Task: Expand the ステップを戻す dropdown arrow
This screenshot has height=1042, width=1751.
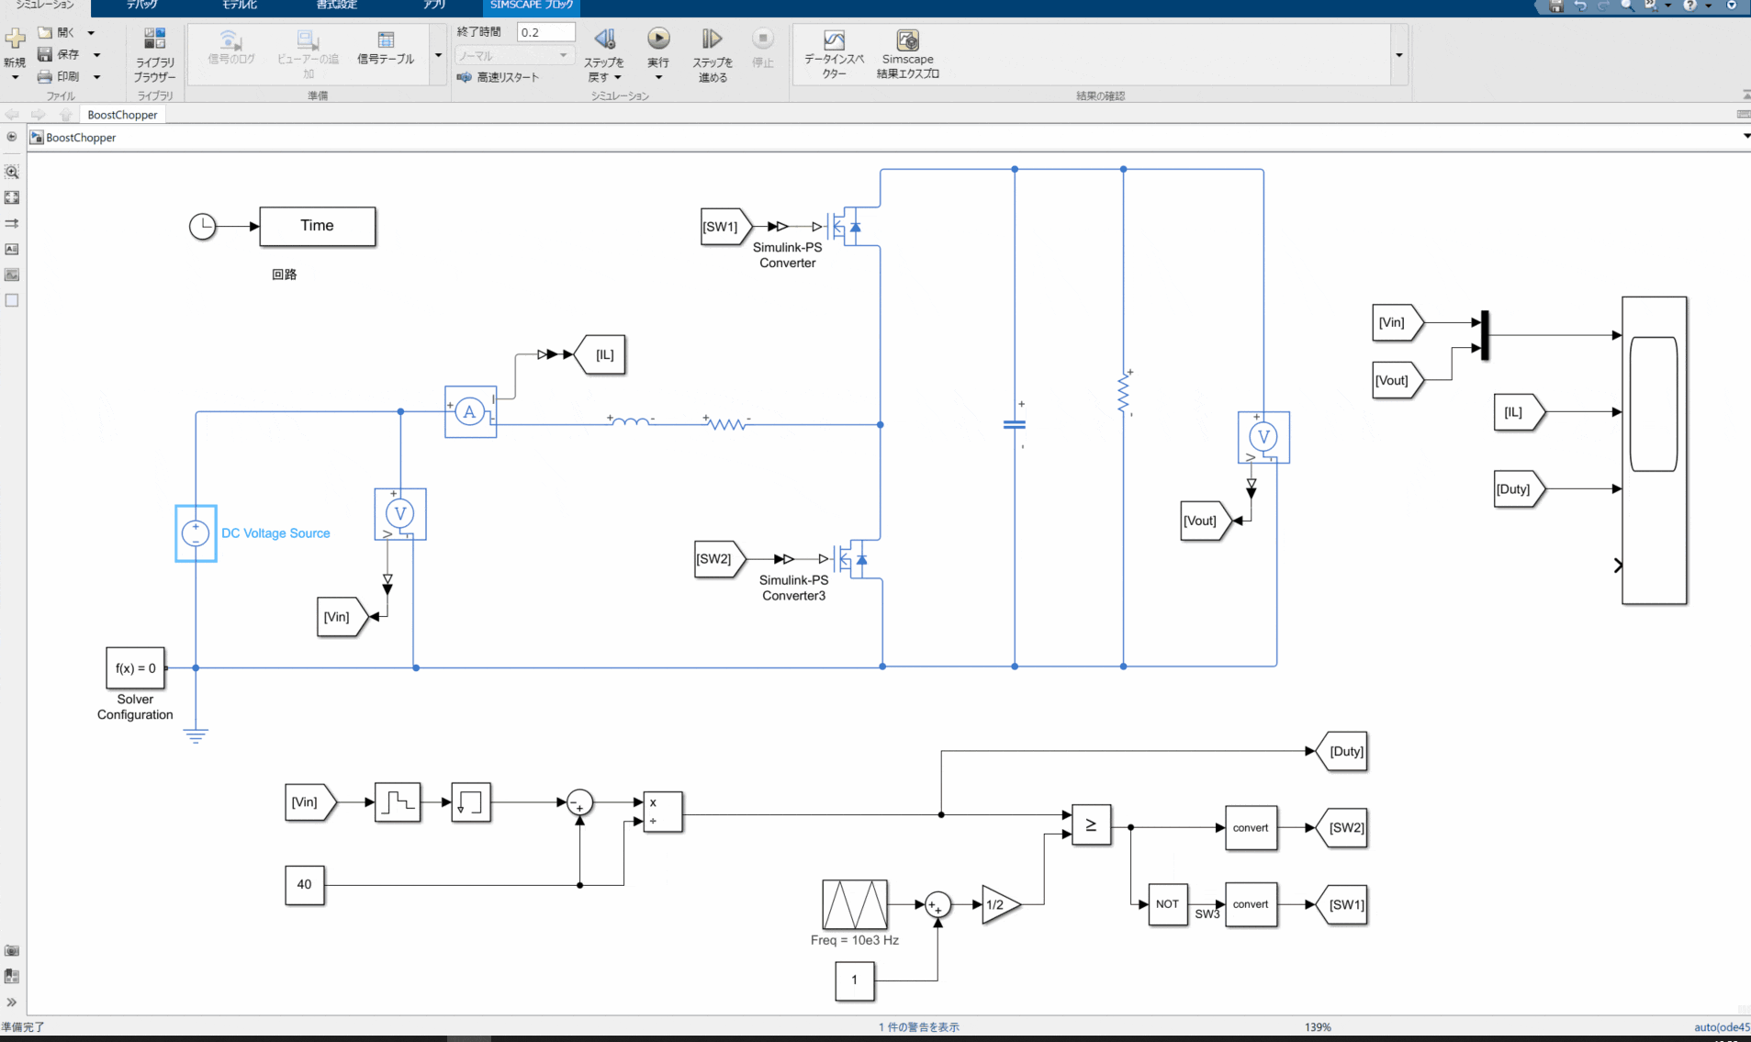Action: point(618,78)
